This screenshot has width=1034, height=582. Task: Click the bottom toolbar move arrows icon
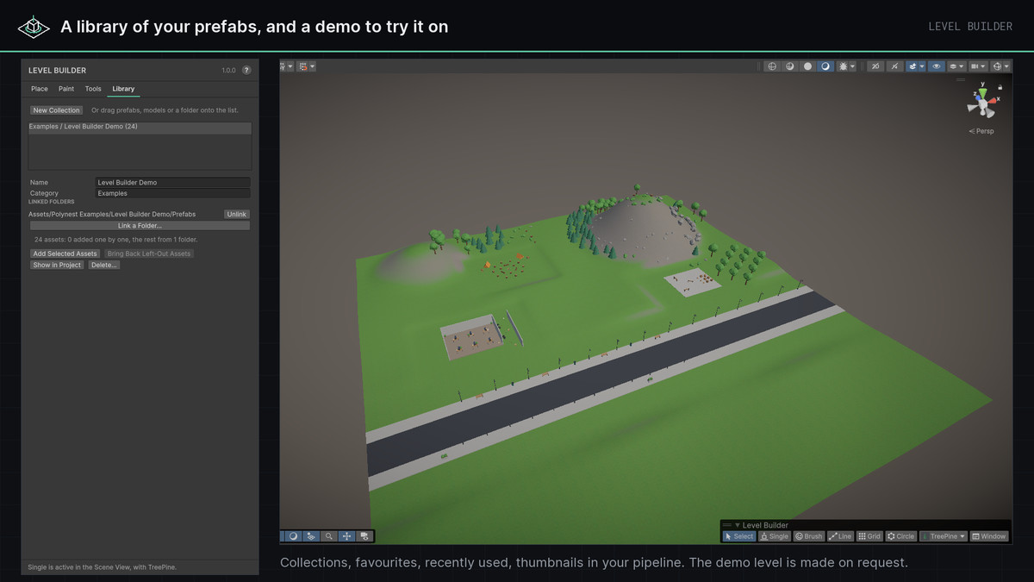(346, 536)
